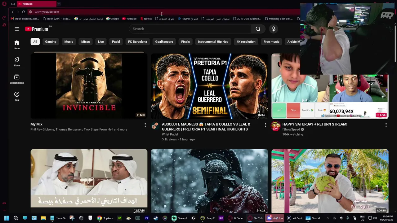Open the ABSOLUTE MADNESS video title

click(206, 127)
